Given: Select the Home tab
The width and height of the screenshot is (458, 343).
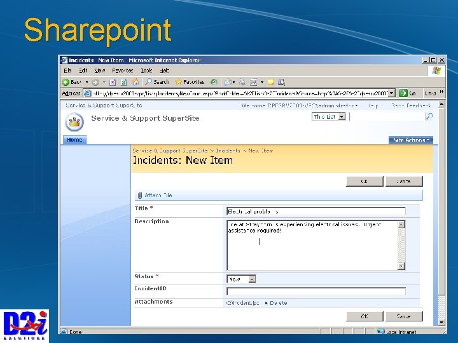Looking at the screenshot, I should tap(74, 140).
